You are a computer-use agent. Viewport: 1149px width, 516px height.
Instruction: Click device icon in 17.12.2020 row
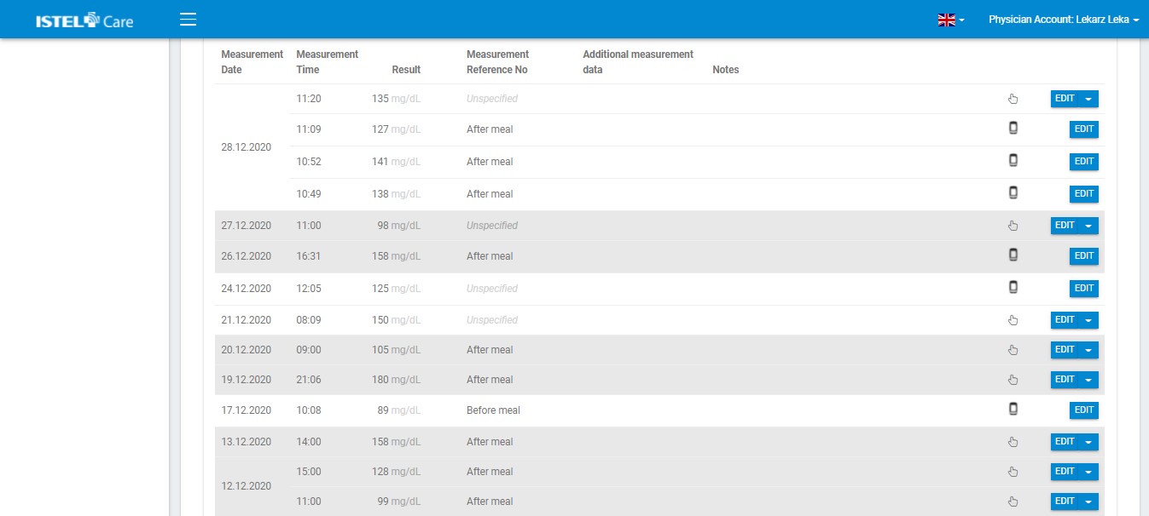click(x=1013, y=409)
